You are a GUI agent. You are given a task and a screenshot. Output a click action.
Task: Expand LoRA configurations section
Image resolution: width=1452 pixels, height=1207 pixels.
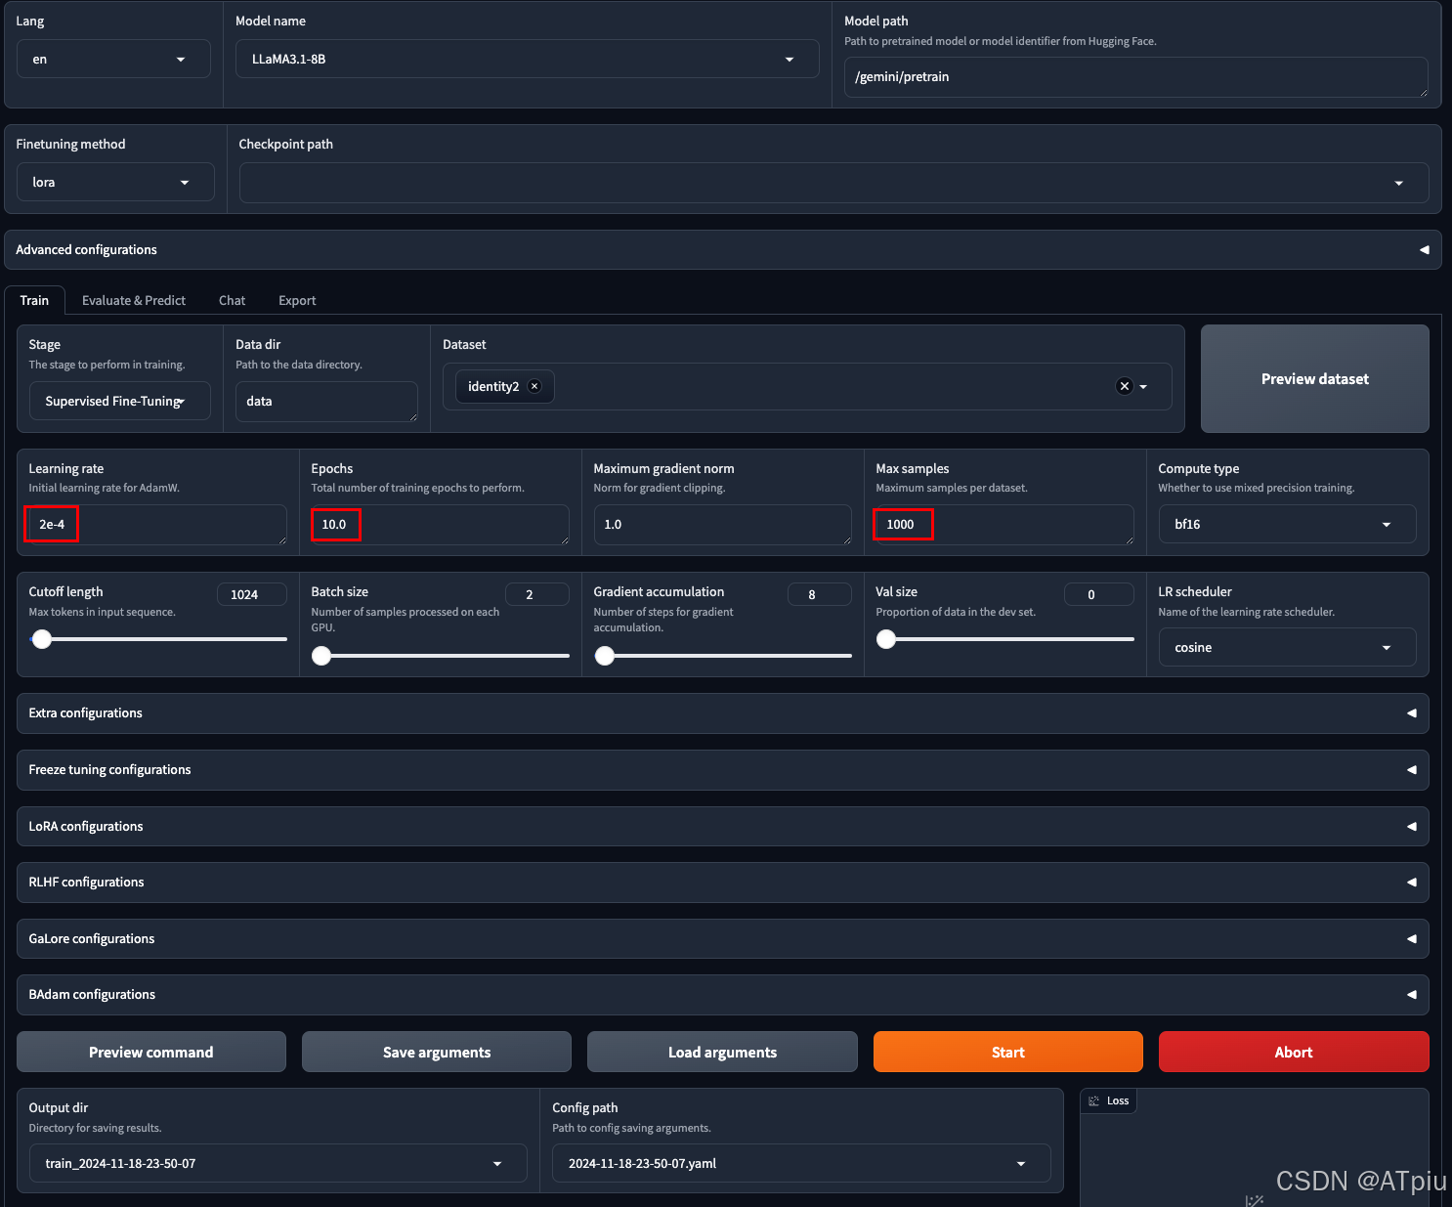pyautogui.click(x=723, y=826)
